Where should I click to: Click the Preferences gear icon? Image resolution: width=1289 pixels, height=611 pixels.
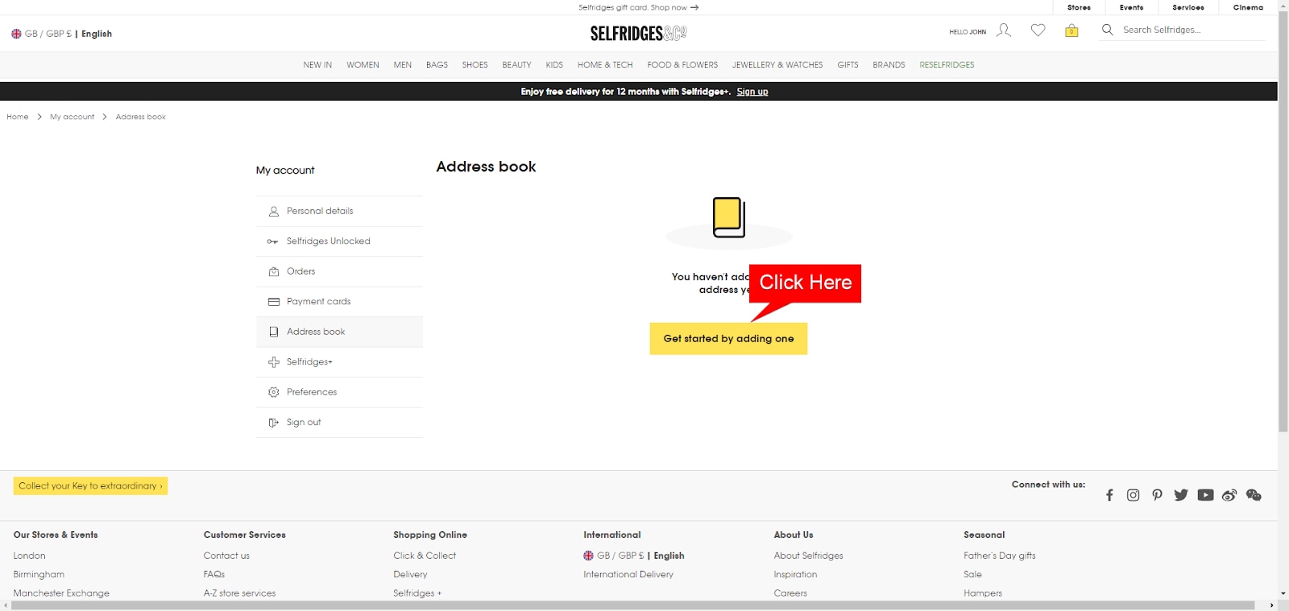tap(274, 392)
